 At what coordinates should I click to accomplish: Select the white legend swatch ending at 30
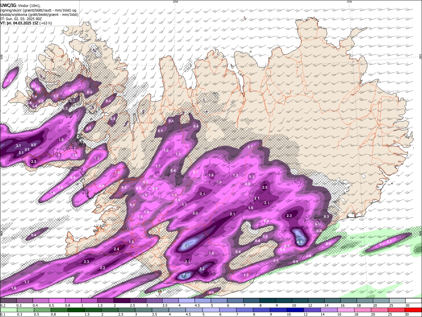(414, 301)
